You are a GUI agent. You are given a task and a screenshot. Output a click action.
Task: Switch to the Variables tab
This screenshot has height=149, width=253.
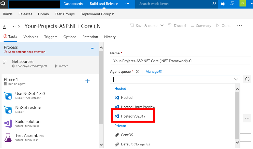coord(31,37)
